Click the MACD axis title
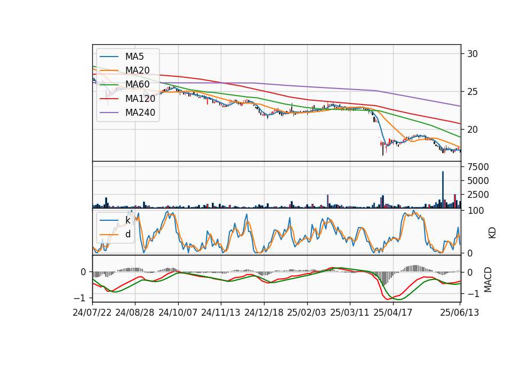 click(x=488, y=279)
